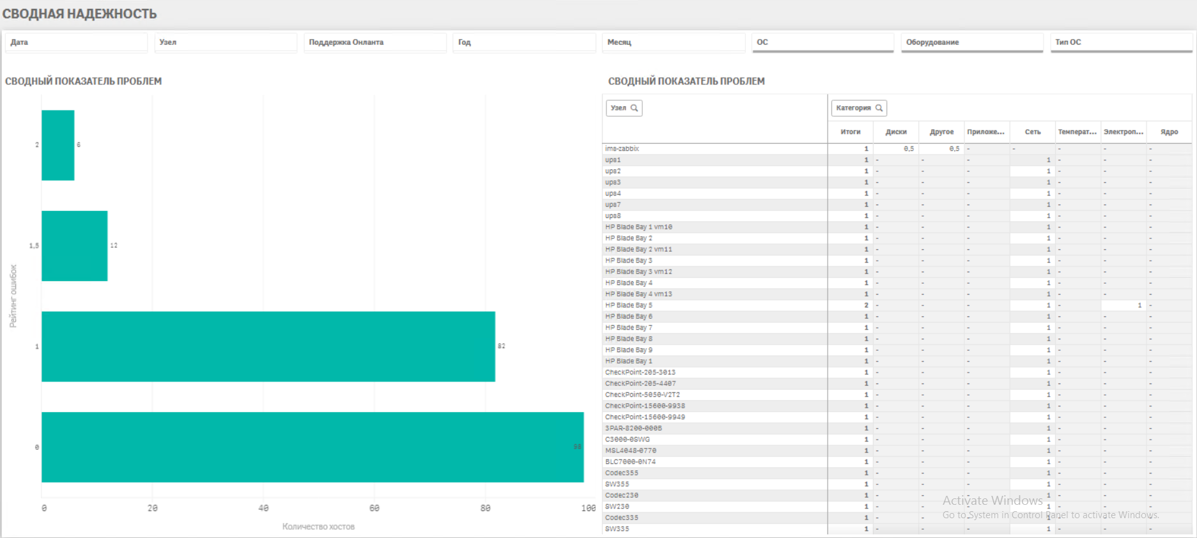
Task: Select the bar with value 82
Action: pyautogui.click(x=268, y=346)
